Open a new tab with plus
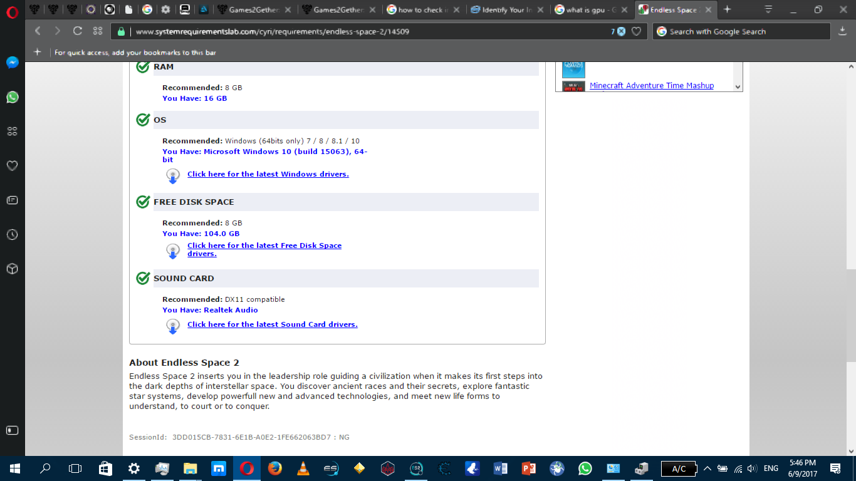The width and height of the screenshot is (856, 481). tap(727, 9)
